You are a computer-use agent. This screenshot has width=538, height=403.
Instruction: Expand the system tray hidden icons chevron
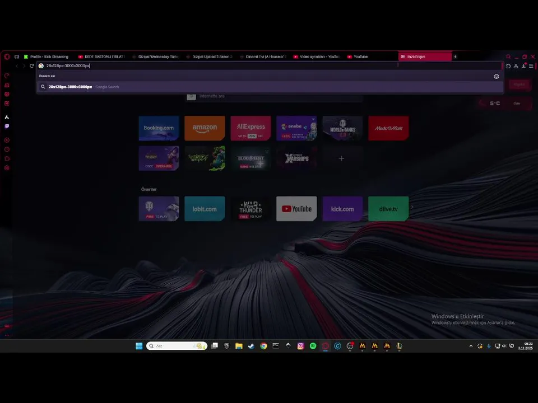tap(471, 346)
